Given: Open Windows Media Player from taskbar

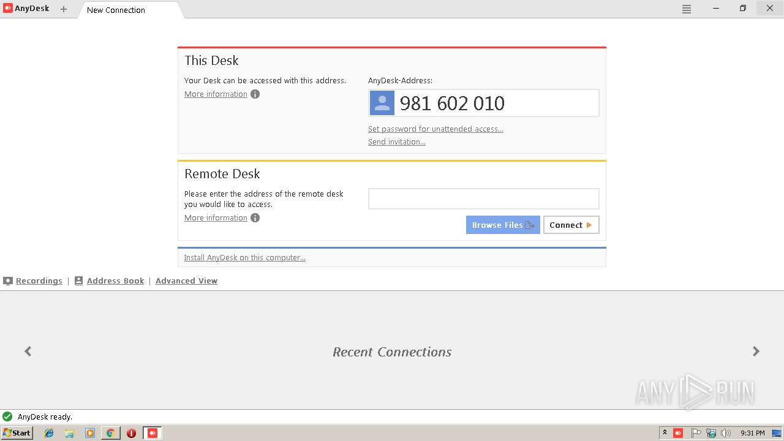Looking at the screenshot, I should tap(90, 433).
